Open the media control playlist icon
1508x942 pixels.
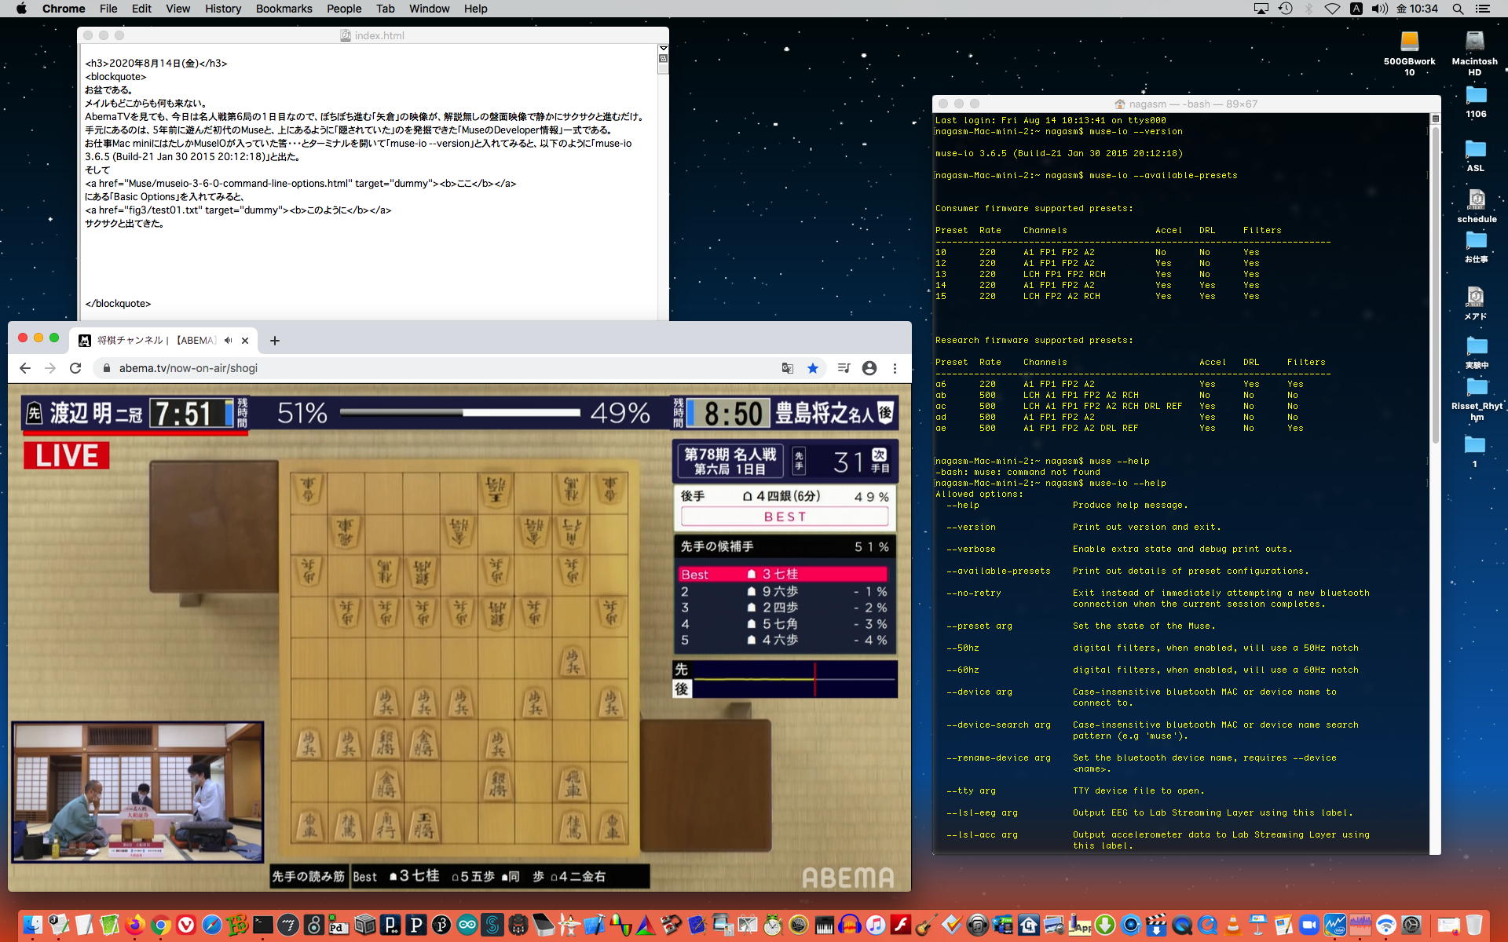click(844, 368)
